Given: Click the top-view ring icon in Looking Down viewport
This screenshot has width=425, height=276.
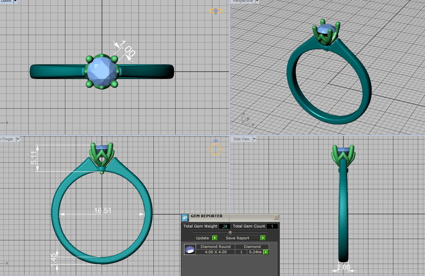Looking at the screenshot, I should pyautogui.click(x=216, y=11).
